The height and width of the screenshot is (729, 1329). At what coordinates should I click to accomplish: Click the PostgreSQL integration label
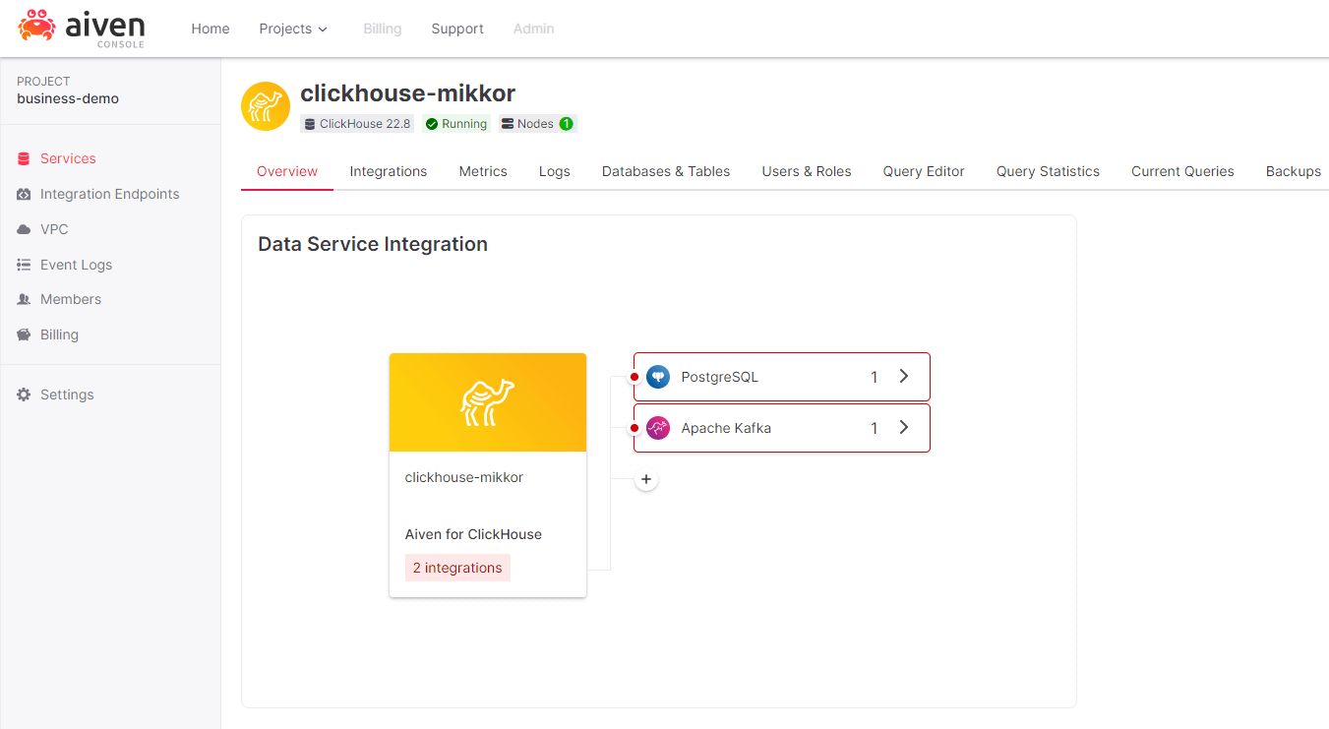[x=719, y=377]
